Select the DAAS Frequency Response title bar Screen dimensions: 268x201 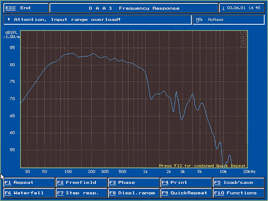134,8
